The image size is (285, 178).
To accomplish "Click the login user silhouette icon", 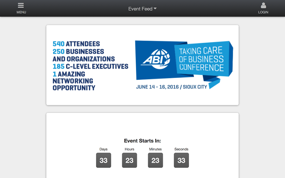I will pyautogui.click(x=263, y=5).
